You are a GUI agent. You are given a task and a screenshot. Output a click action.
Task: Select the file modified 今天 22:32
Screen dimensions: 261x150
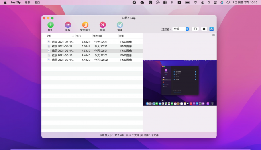[92, 60]
